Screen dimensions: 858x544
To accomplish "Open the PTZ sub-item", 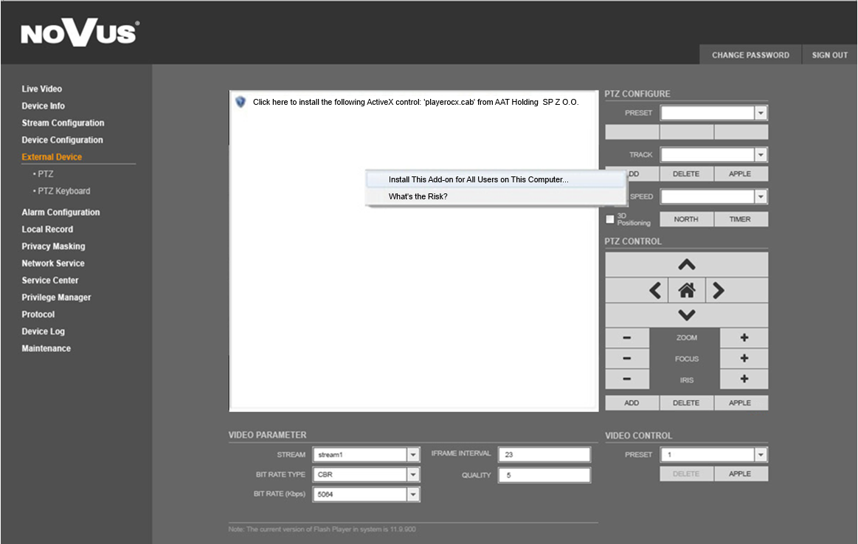I will [x=46, y=174].
